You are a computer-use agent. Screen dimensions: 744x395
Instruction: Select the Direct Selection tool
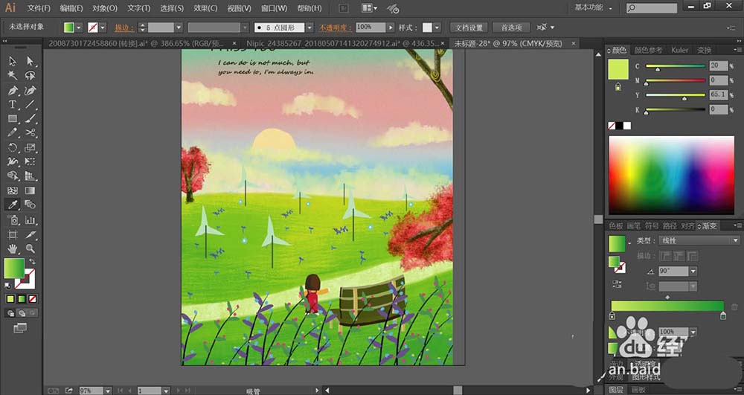31,61
